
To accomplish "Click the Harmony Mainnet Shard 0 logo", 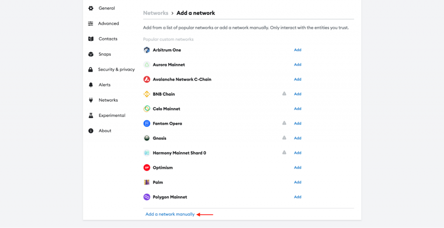I will (147, 153).
